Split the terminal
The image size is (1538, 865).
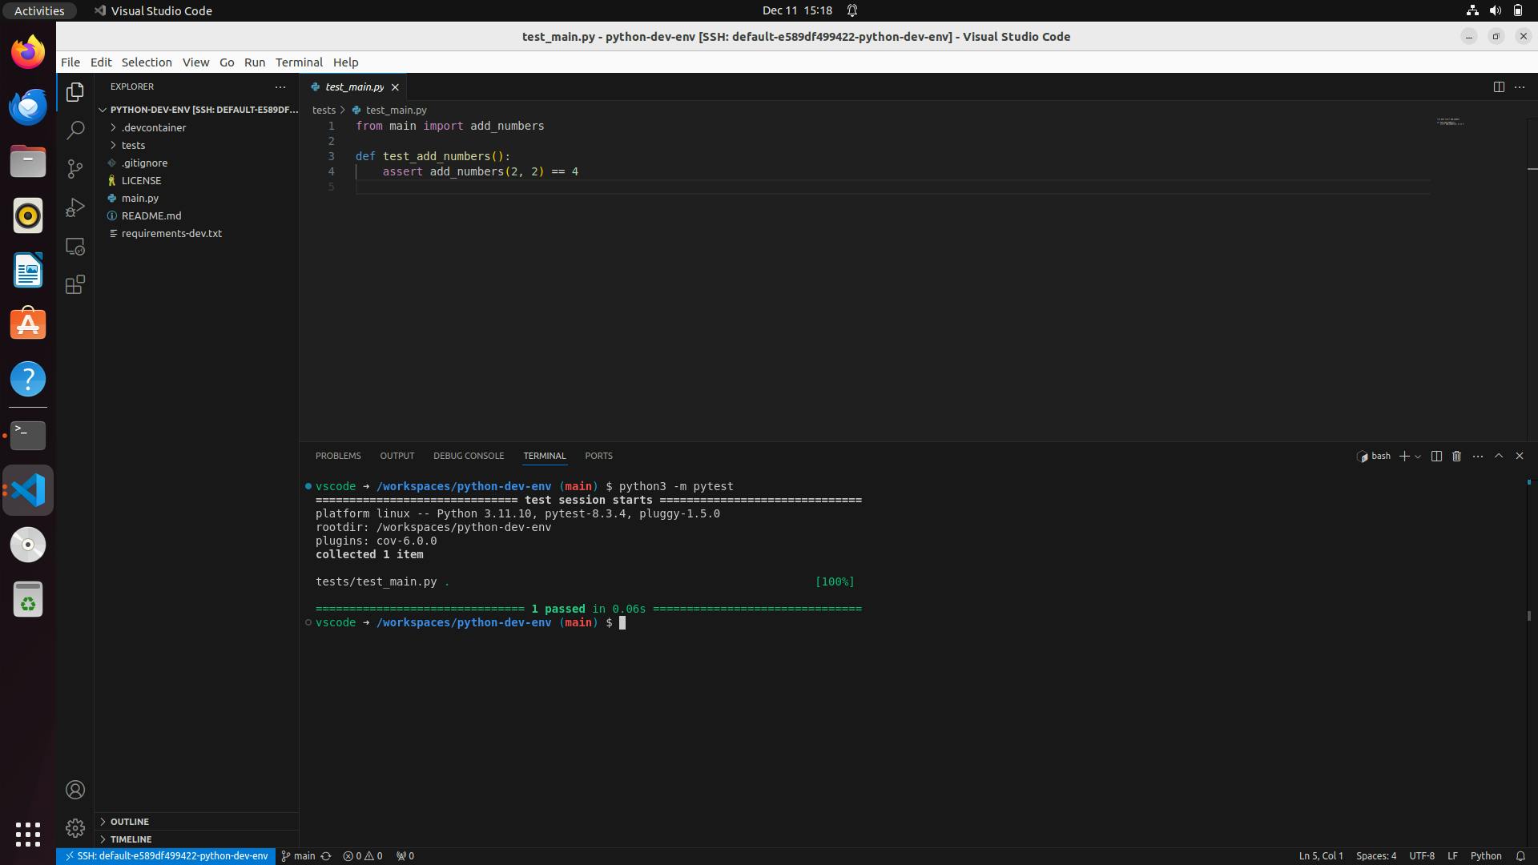[x=1436, y=456]
